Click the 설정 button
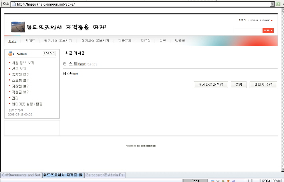This screenshot has height=182, width=284. click(238, 85)
